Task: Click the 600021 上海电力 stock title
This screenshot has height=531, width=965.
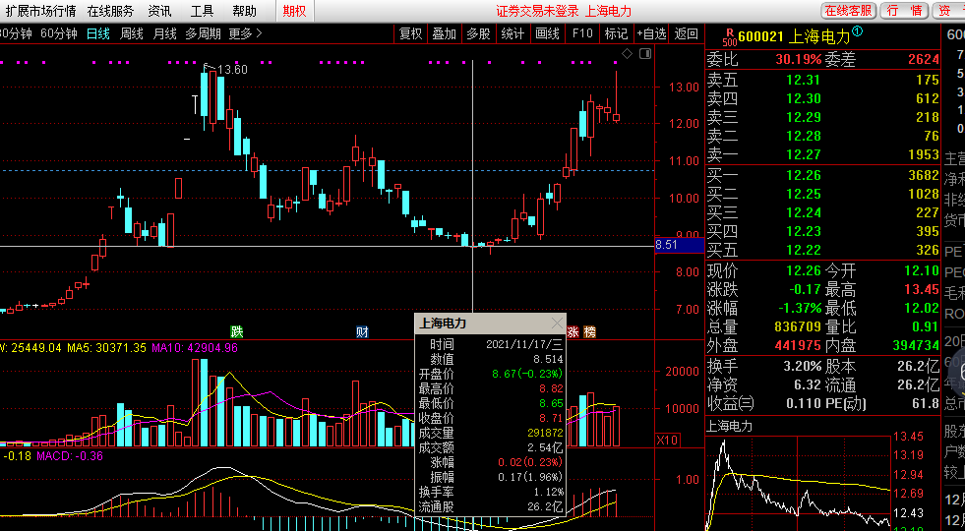Action: click(x=794, y=37)
